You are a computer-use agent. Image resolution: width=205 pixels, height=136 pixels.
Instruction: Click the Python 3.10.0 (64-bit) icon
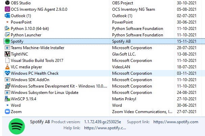click(7, 28)
